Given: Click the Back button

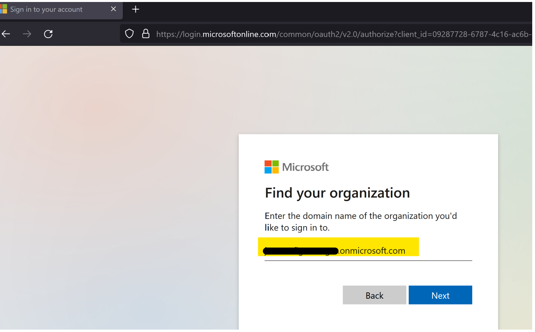Looking at the screenshot, I should [375, 295].
